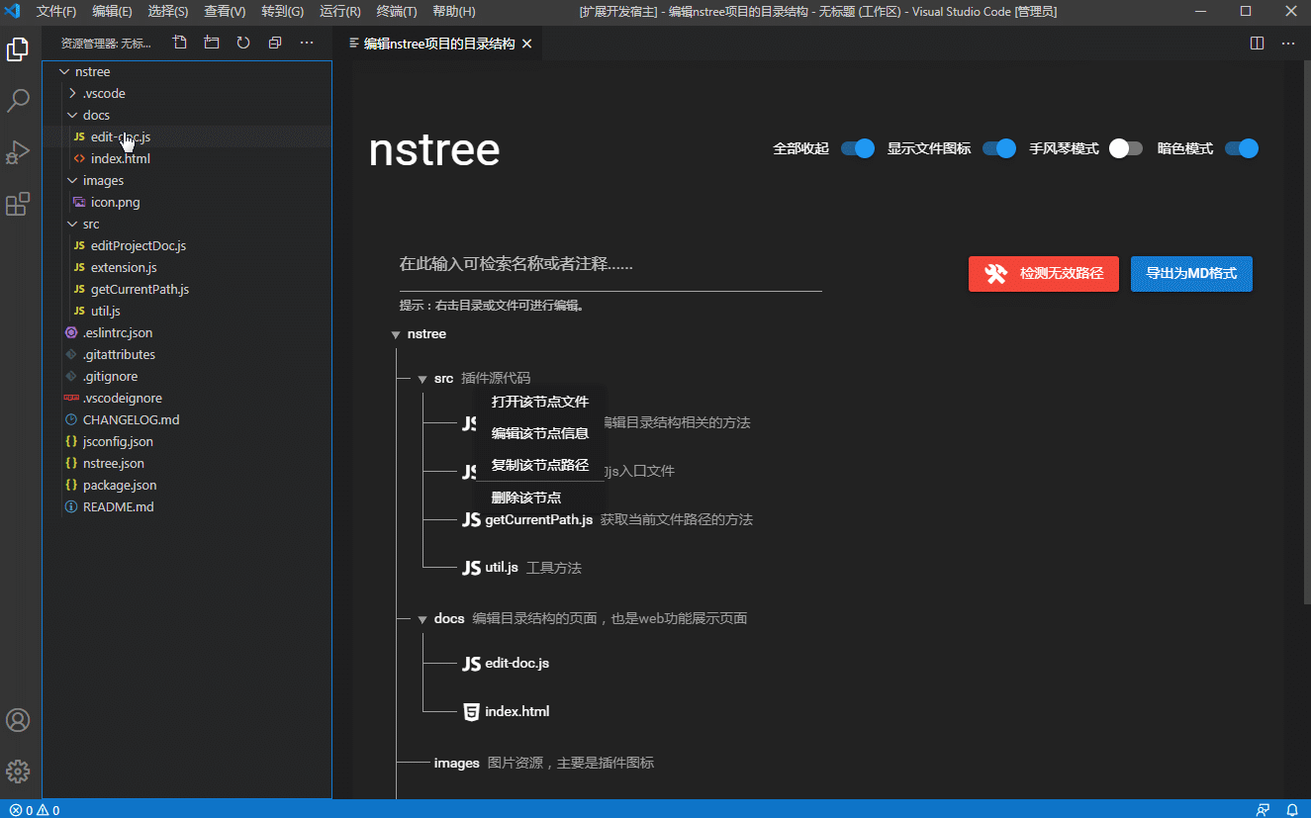This screenshot has height=818, width=1311.
Task: Open the Run and Debug view
Action: click(x=18, y=151)
